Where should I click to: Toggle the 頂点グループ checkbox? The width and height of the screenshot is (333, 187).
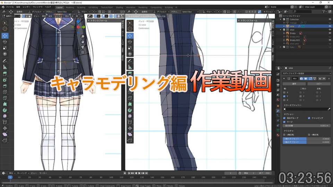284,118
